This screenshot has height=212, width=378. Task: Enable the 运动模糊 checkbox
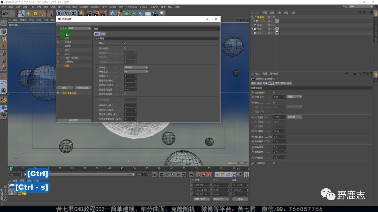click(x=125, y=48)
